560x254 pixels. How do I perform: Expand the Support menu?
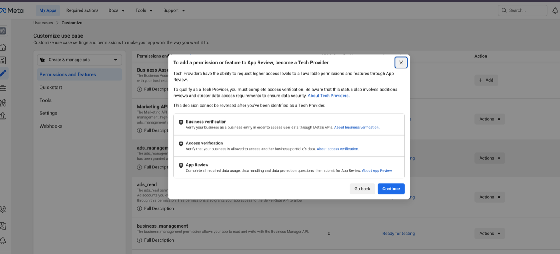click(174, 10)
